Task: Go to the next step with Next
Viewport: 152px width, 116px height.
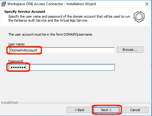Action: pyautogui.click(x=106, y=110)
